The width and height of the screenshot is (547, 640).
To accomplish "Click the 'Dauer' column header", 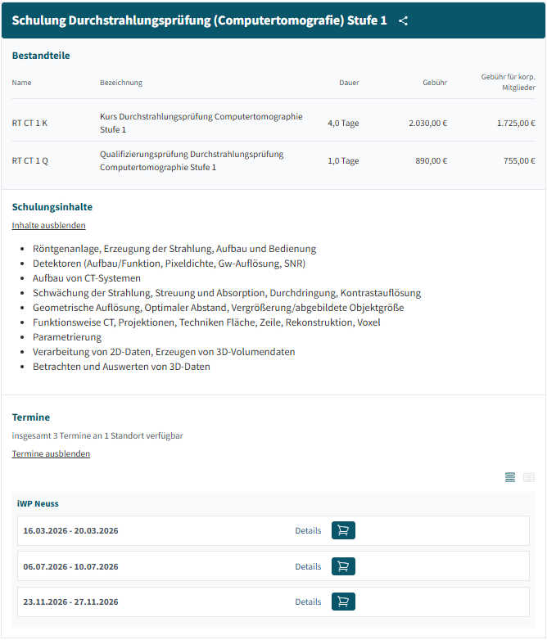I will coord(349,83).
